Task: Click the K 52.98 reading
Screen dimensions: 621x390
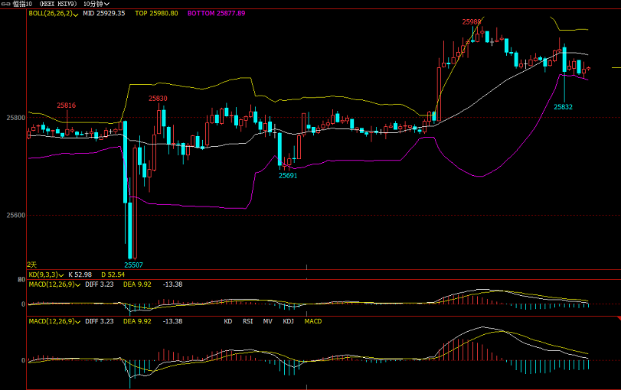Action: (80, 275)
